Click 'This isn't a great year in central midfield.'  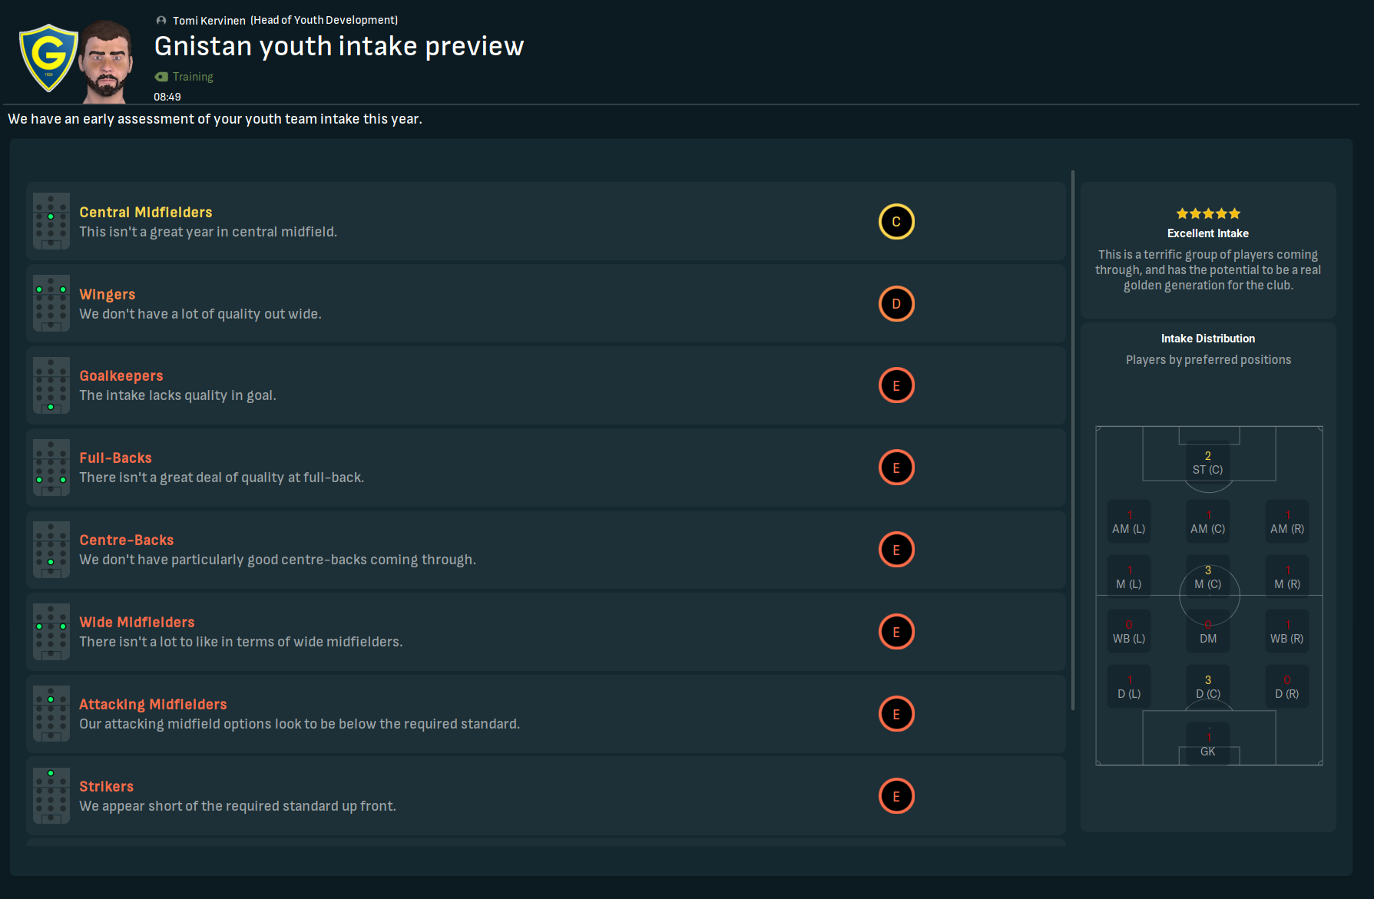click(208, 232)
